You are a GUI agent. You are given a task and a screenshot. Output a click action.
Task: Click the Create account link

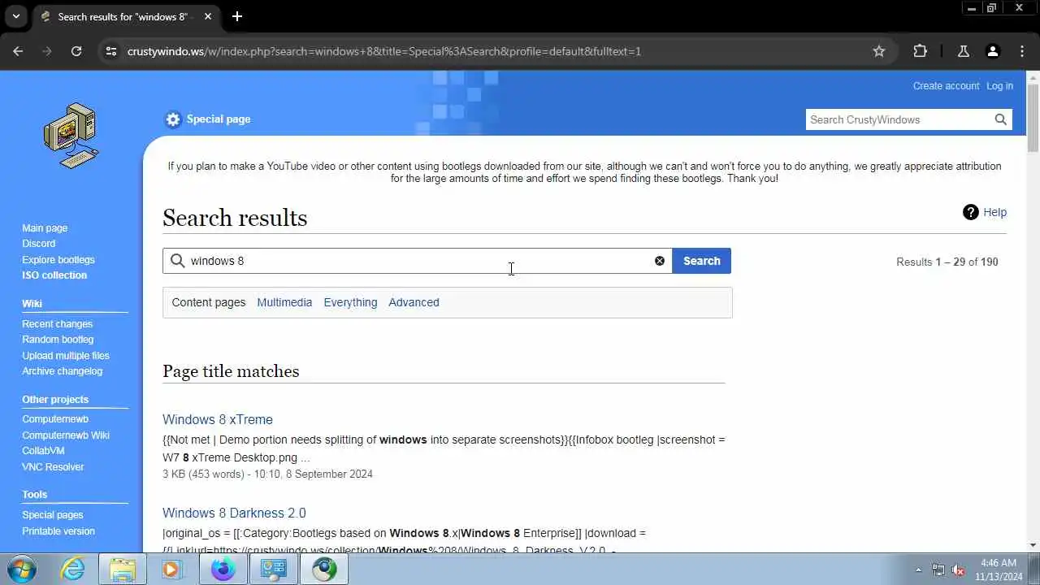tap(946, 86)
